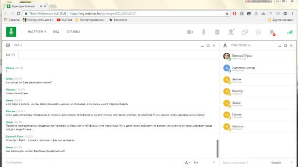This screenshot has width=298, height=167.
Task: Turn on the webcam camera icon
Action: 190,32
